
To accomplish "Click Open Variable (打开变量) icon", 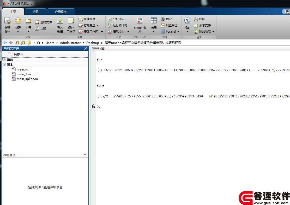I will click(80, 25).
